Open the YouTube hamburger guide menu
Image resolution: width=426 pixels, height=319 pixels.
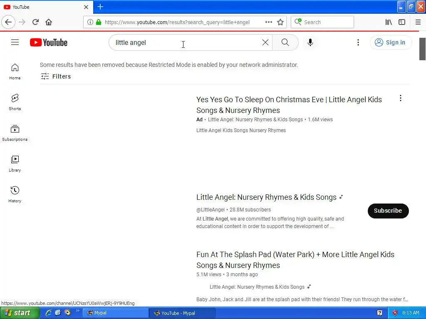point(15,42)
